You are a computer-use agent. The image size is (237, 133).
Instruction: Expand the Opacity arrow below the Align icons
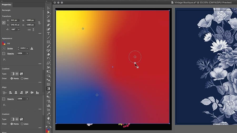click(27, 99)
